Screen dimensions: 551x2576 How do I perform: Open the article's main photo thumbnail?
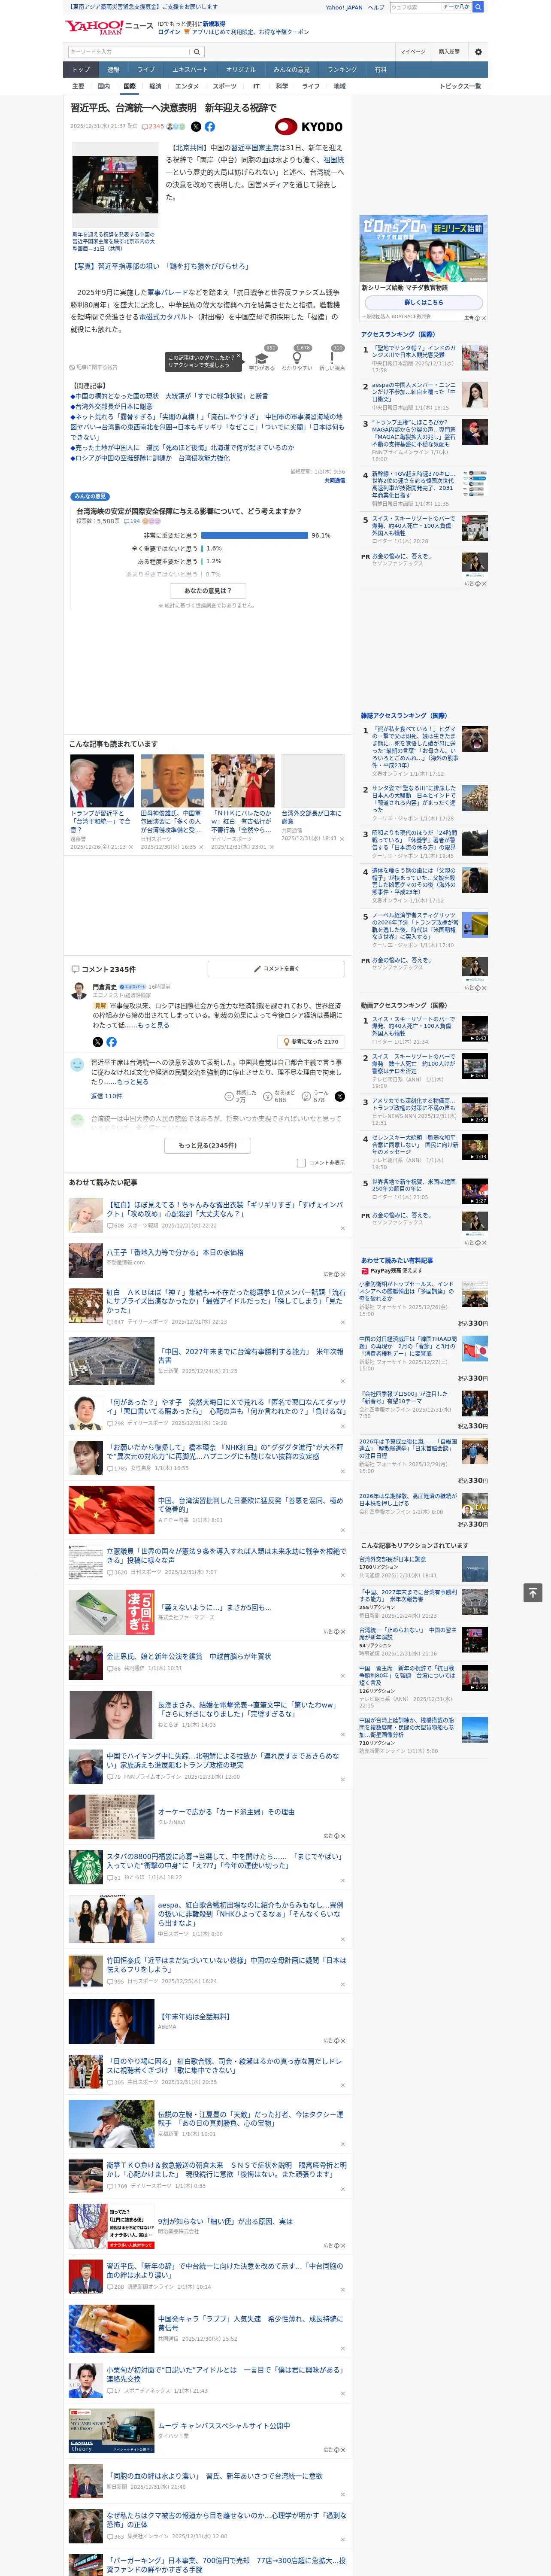point(115,185)
